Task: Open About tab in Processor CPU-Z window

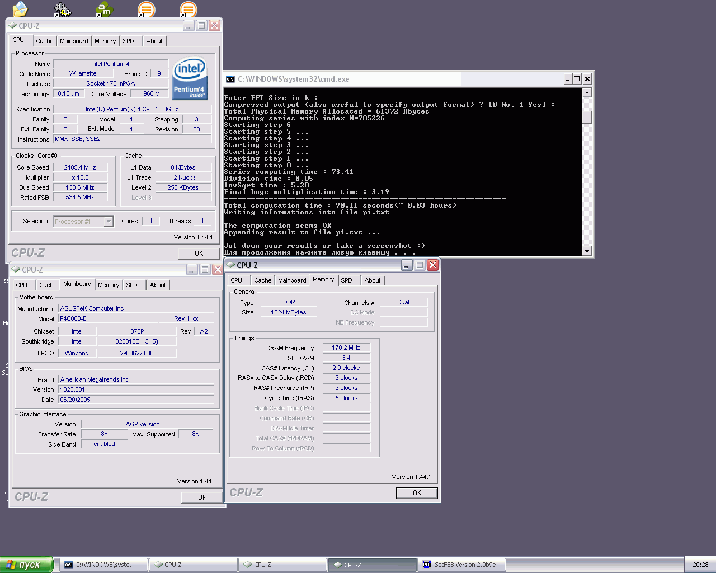Action: [154, 41]
